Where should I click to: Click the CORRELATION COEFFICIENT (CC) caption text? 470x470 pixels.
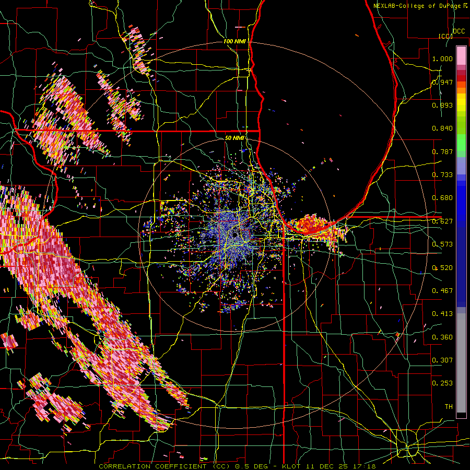point(164,466)
